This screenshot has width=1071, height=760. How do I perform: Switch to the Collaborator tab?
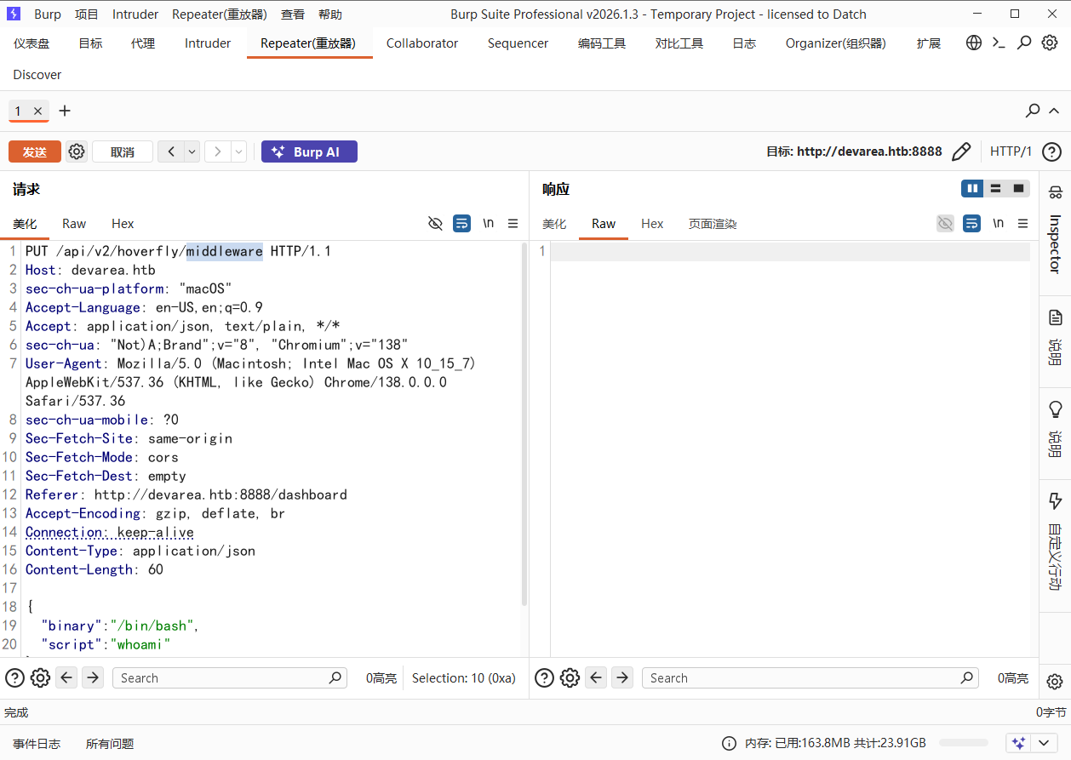pos(422,43)
